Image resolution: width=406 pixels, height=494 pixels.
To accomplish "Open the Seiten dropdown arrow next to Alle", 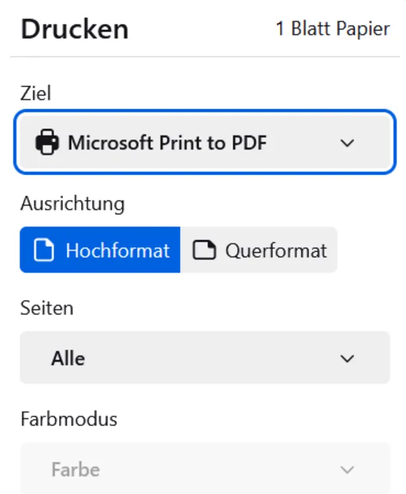I will (347, 358).
